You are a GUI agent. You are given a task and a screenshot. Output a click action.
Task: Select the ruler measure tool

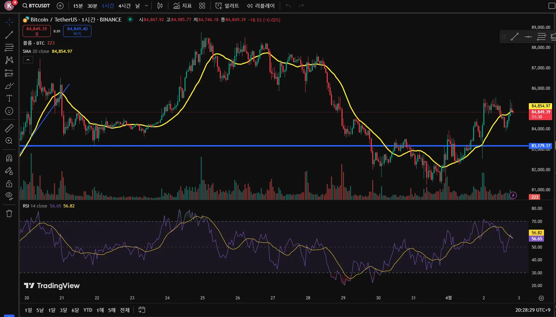(9, 128)
